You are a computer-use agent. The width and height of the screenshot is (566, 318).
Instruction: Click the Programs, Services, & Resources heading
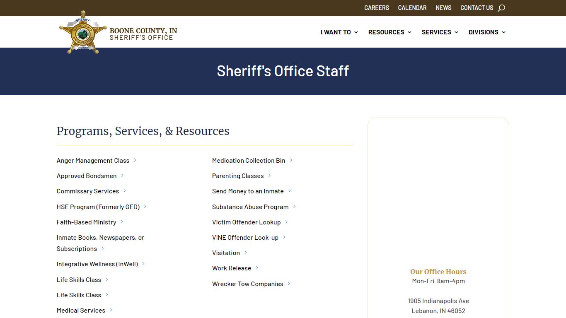tap(143, 131)
